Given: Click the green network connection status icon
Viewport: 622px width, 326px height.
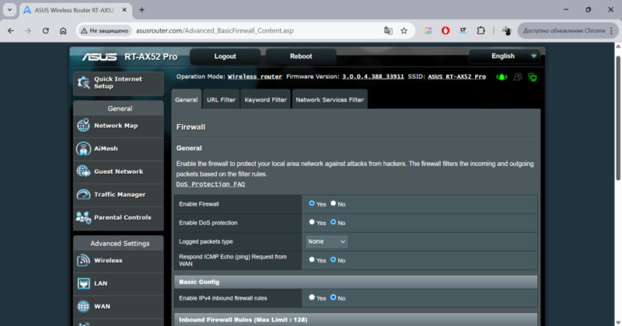Looking at the screenshot, I should point(533,77).
